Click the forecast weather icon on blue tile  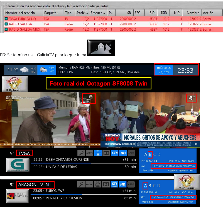click(x=43, y=70)
